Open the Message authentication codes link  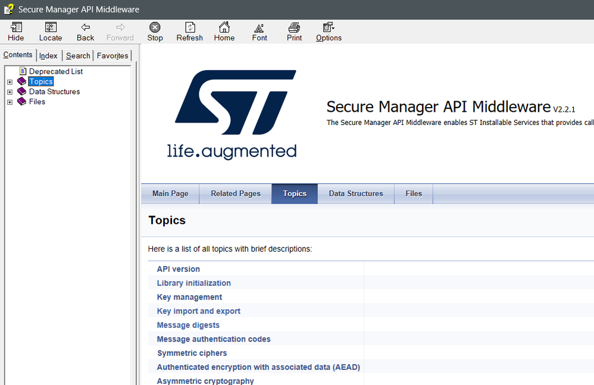point(214,339)
